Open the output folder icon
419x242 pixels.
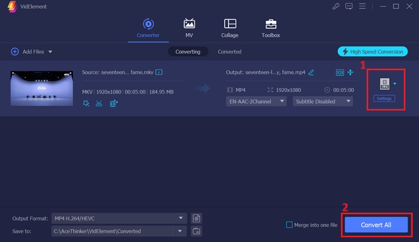pyautogui.click(x=196, y=232)
